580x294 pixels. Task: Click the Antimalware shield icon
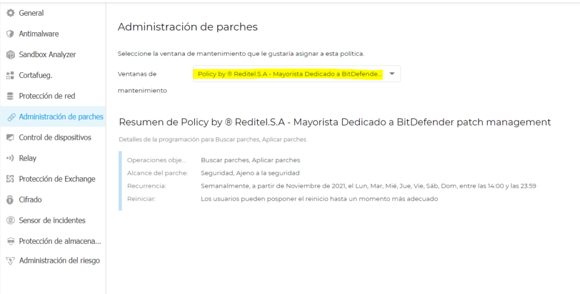pyautogui.click(x=10, y=33)
